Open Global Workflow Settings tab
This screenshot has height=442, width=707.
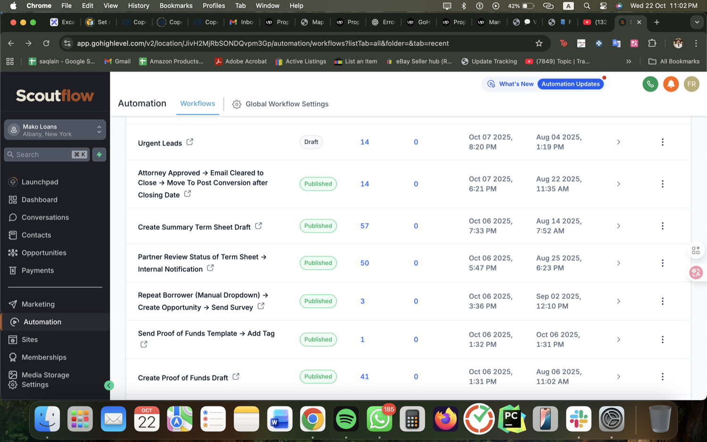[280, 104]
